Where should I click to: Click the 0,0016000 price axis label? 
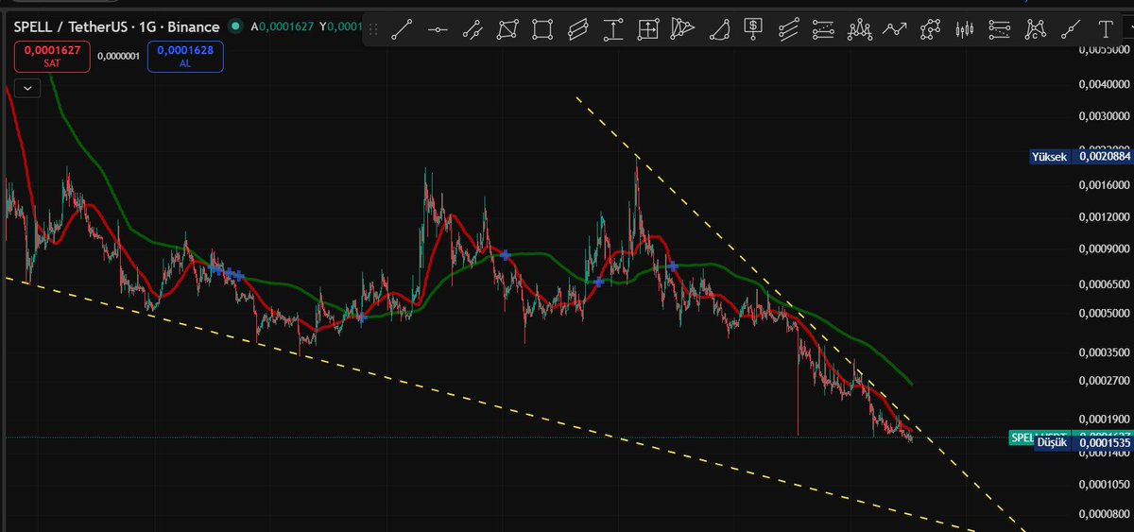[x=1104, y=184]
